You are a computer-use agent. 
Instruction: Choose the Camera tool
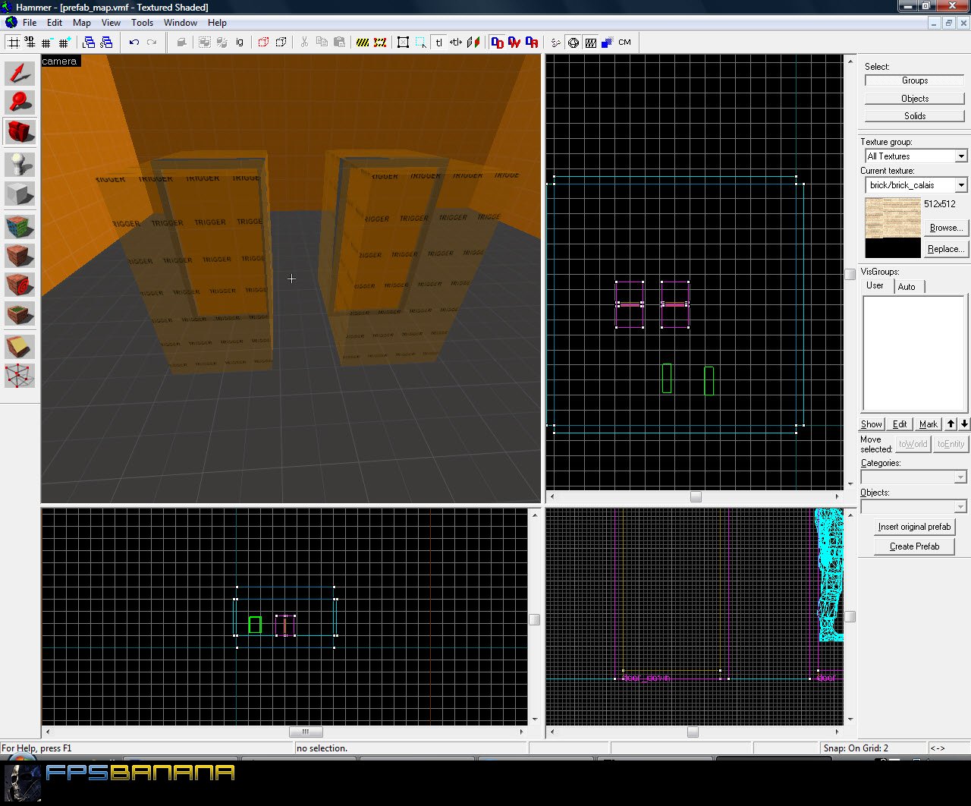(20, 132)
